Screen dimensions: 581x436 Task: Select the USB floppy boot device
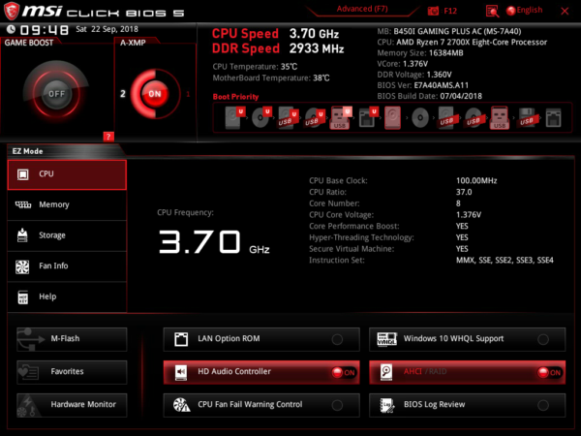[528, 118]
